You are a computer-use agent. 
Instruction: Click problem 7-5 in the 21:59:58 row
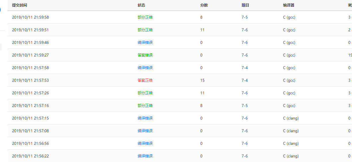pyautogui.click(x=245, y=17)
